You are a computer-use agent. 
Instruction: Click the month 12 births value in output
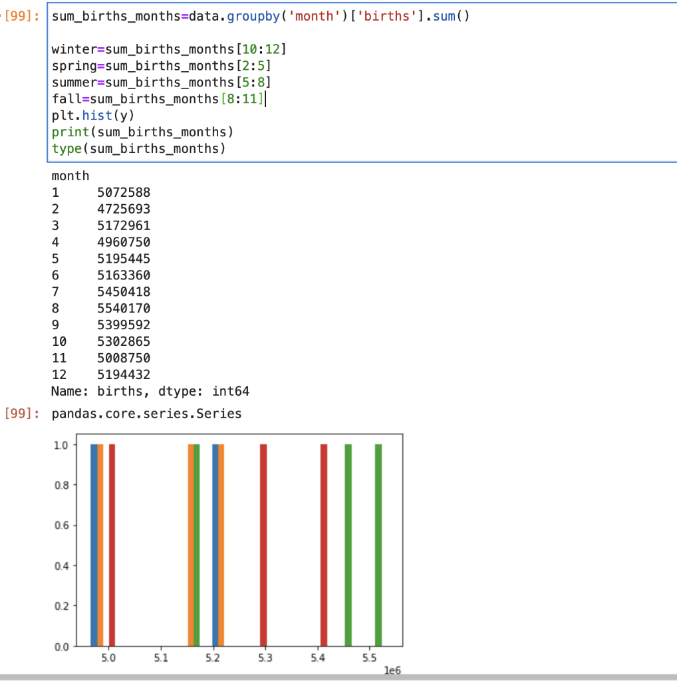click(122, 374)
